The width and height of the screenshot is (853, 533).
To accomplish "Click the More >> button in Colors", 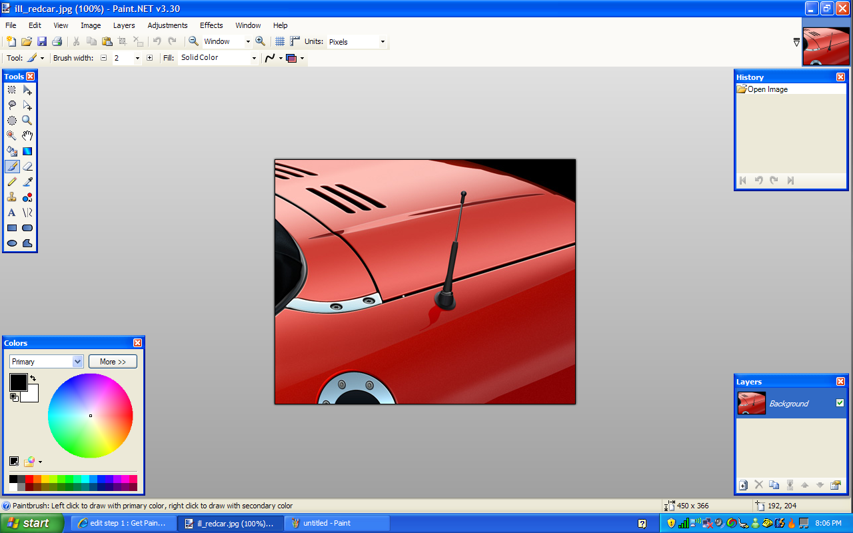I will [x=113, y=362].
